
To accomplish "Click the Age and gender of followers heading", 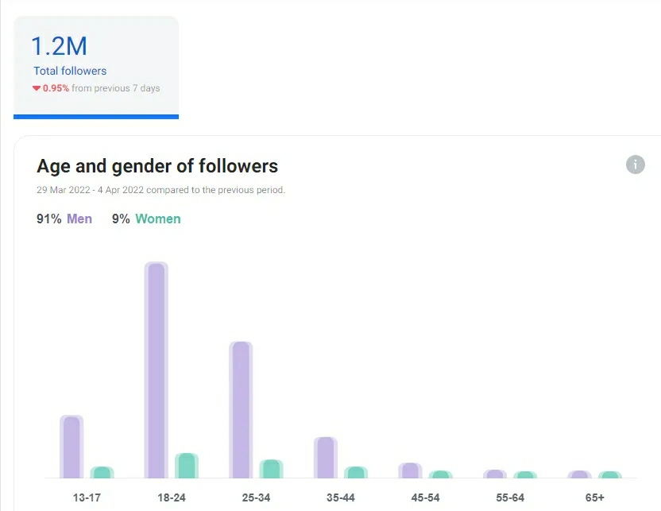I will click(x=157, y=165).
